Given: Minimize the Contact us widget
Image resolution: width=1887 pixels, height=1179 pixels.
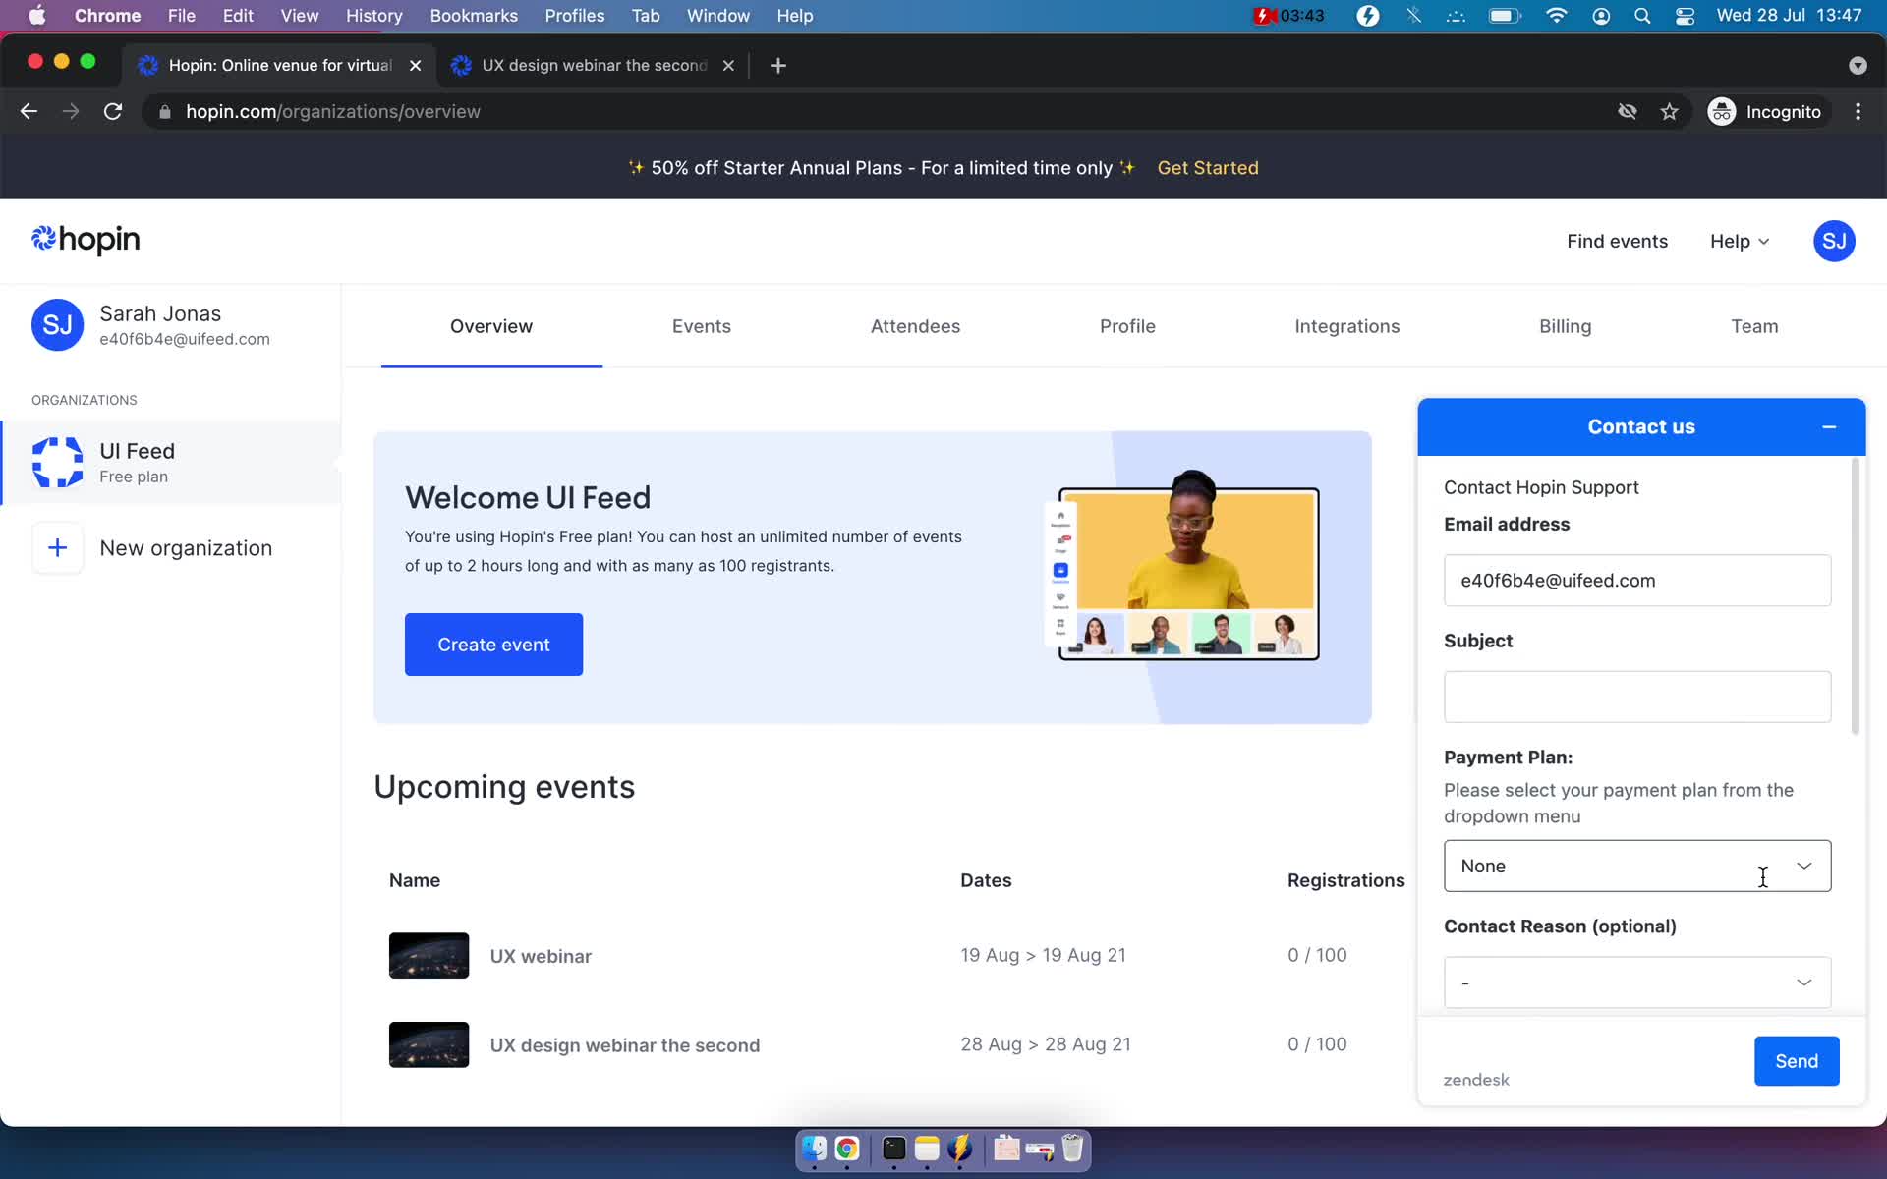Looking at the screenshot, I should coord(1829,426).
